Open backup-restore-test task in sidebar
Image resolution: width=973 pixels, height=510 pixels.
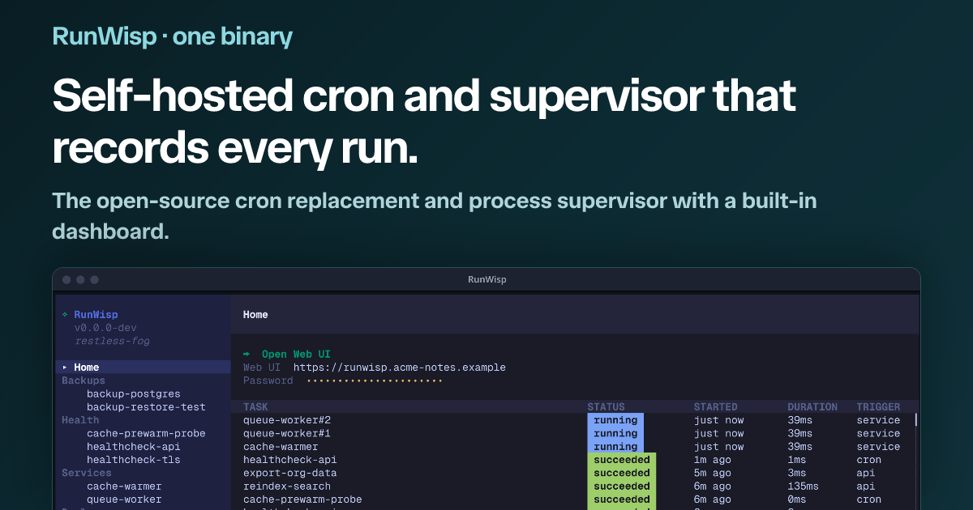[146, 407]
